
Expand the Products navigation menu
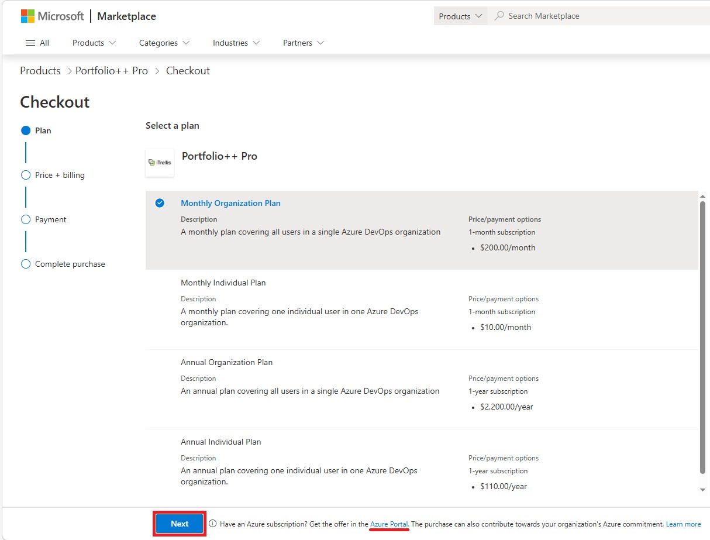[x=94, y=43]
